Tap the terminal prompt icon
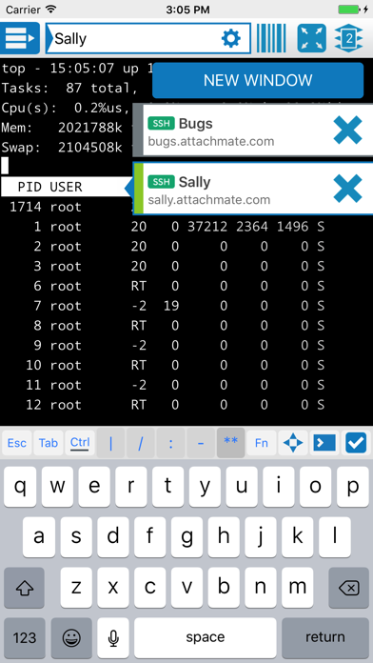This screenshot has height=663, width=373. tap(324, 443)
